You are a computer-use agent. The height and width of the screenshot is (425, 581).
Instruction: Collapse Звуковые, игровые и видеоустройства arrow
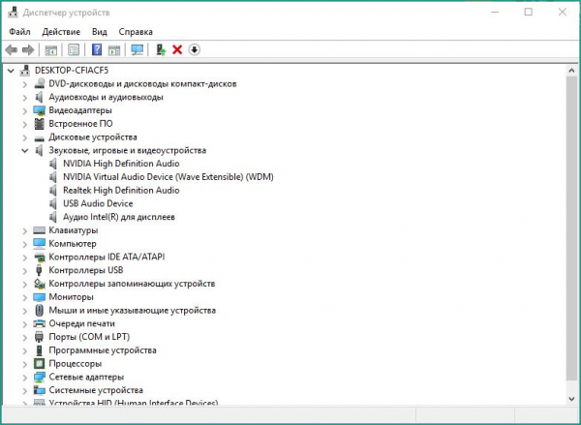pos(25,151)
